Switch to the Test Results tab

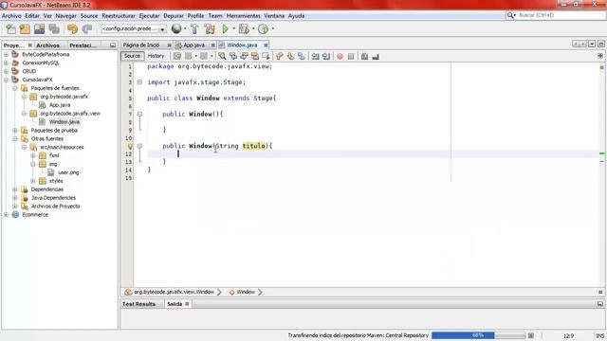coord(138,304)
